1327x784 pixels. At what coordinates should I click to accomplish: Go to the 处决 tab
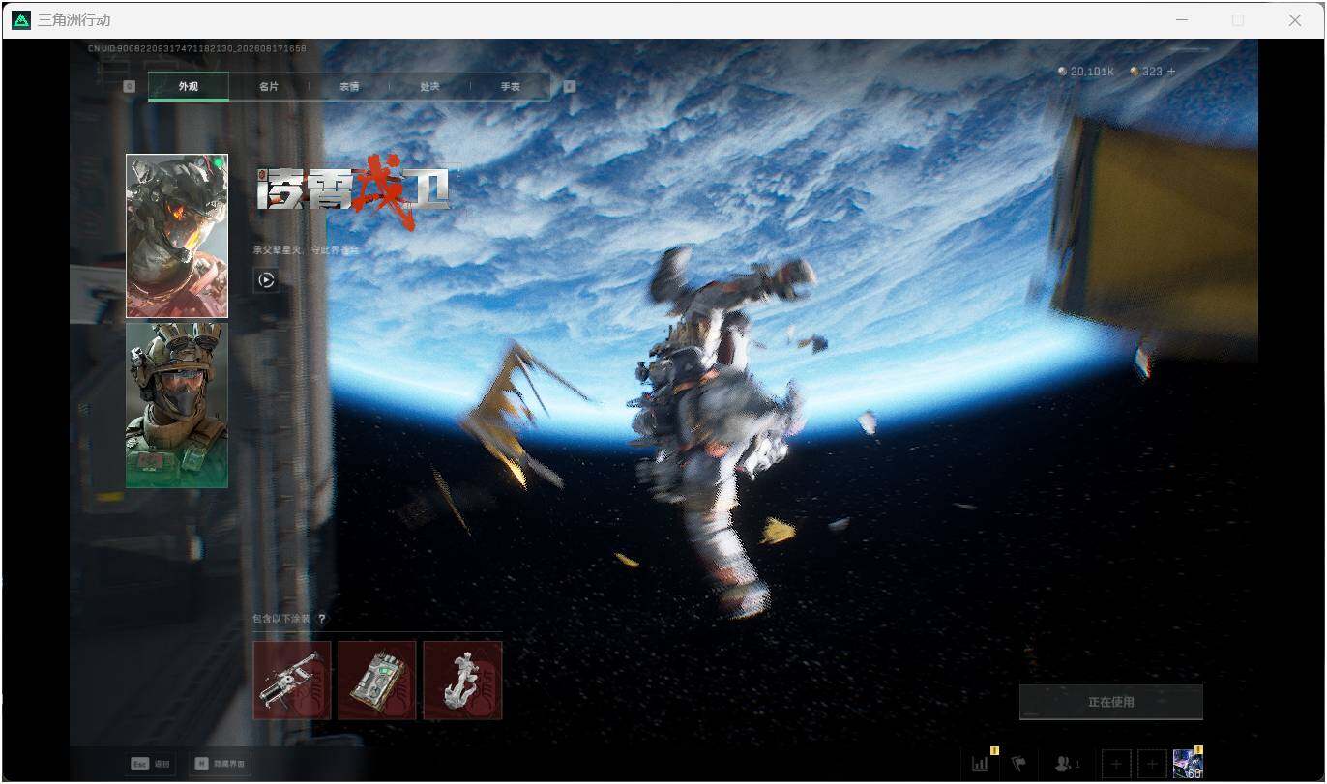point(429,86)
